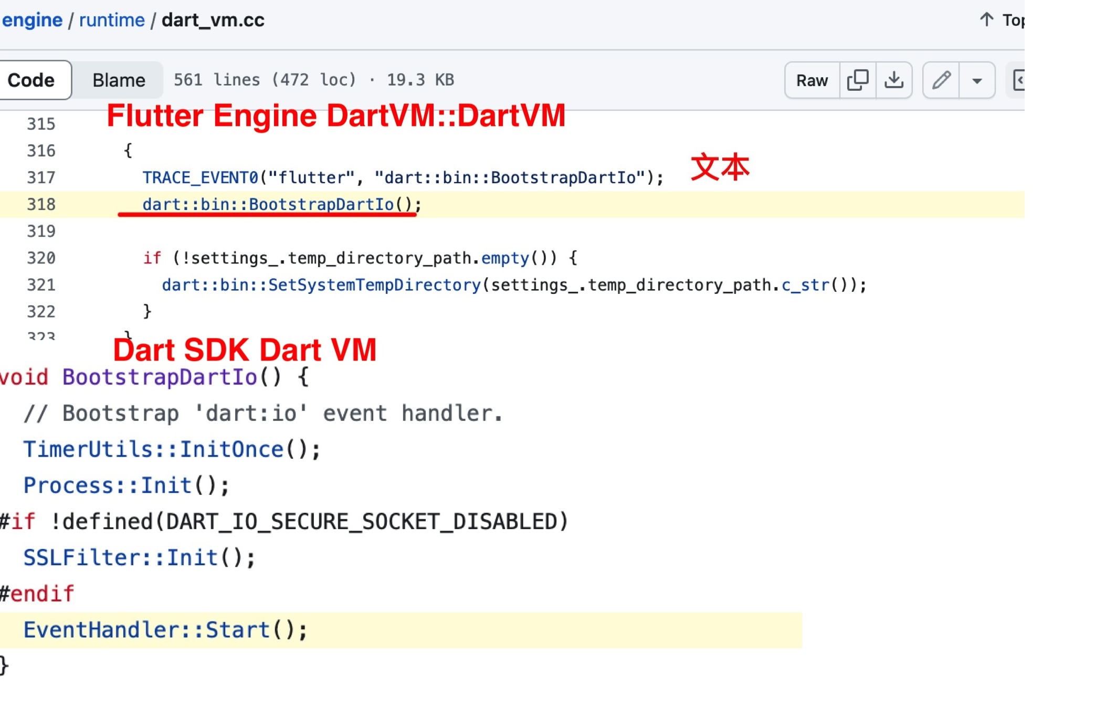Switch to the Code tab
The image size is (1116, 718).
(x=31, y=80)
